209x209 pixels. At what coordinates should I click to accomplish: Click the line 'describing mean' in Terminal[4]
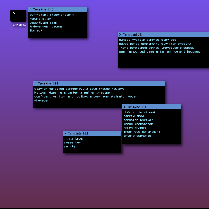click(43, 23)
